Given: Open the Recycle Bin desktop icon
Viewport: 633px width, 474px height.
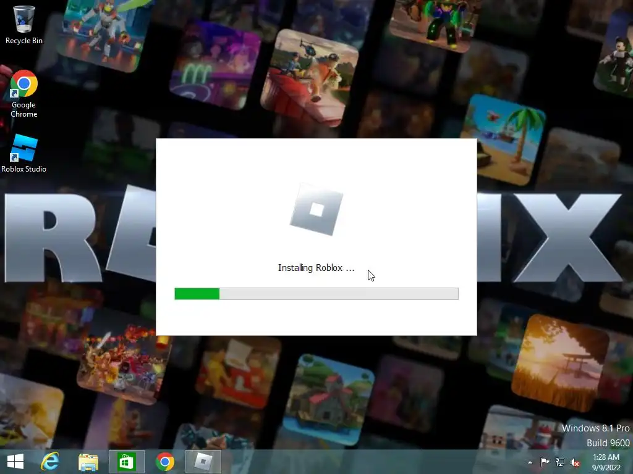Looking at the screenshot, I should pyautogui.click(x=23, y=25).
